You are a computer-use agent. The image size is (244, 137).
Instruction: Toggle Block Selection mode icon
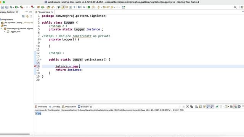(71, 7)
